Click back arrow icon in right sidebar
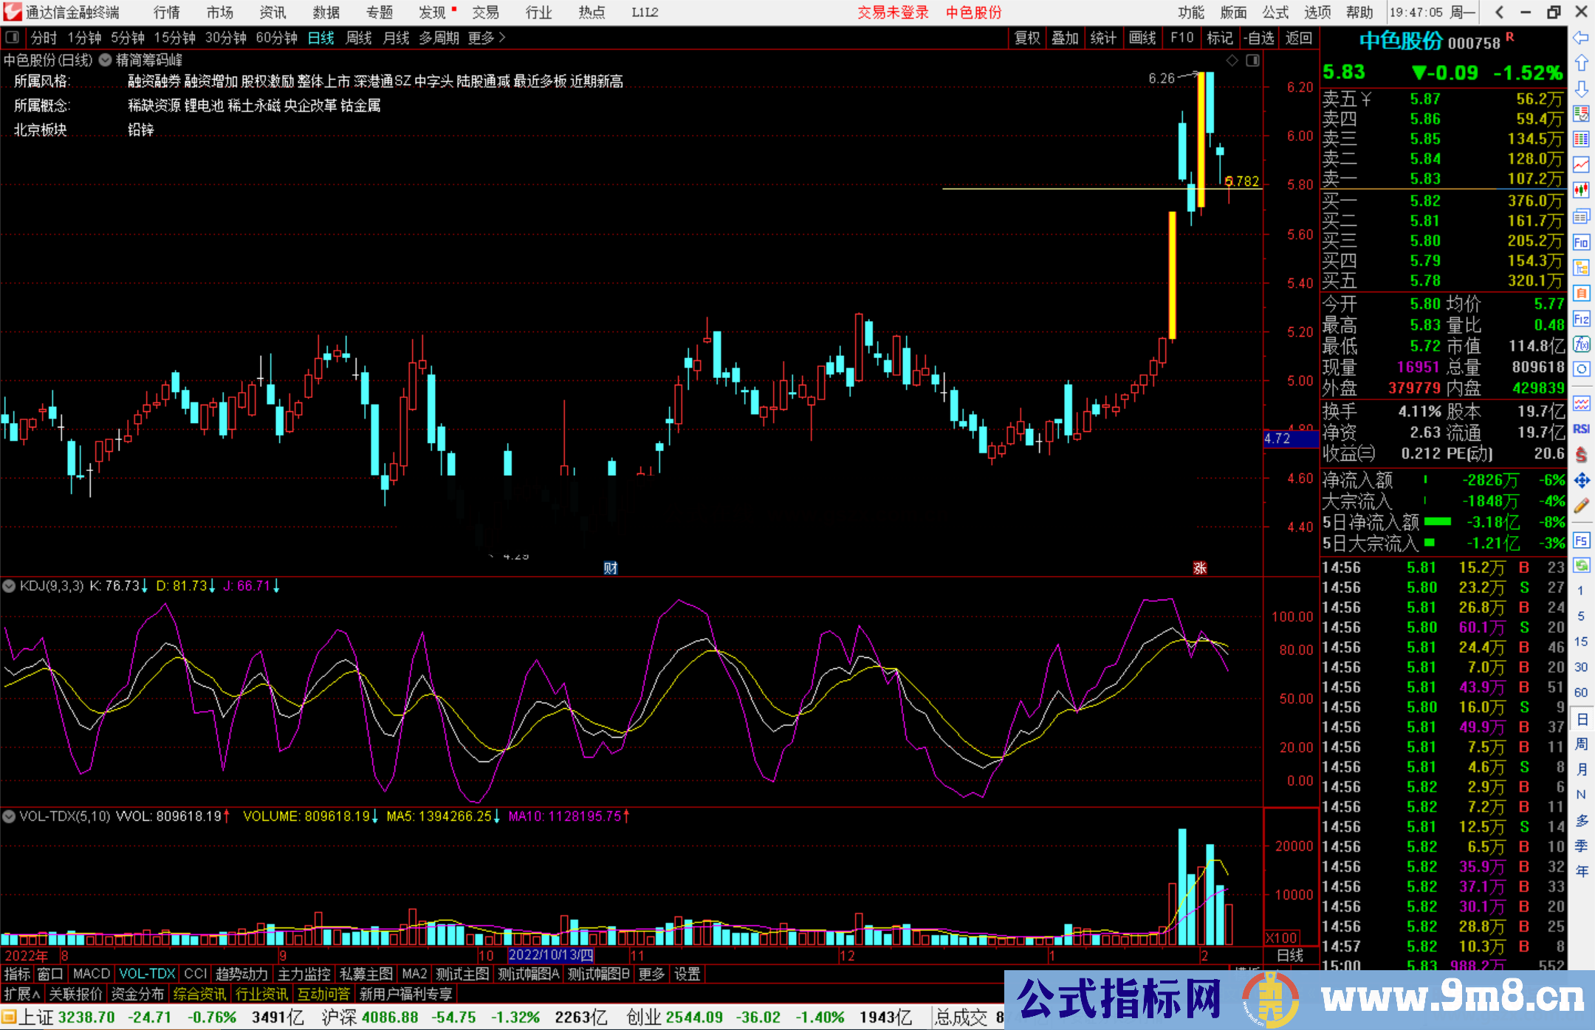The height and width of the screenshot is (1030, 1595). 1581,37
